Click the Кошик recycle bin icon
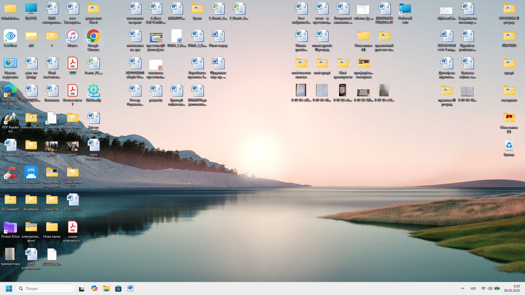This screenshot has width=525, height=295. point(509,147)
